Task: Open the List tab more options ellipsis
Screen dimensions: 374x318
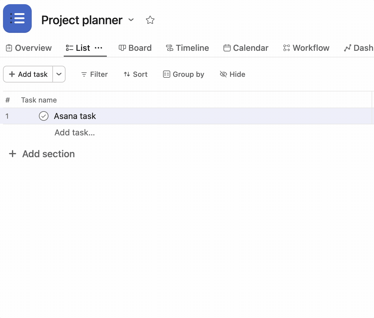Action: (x=98, y=48)
